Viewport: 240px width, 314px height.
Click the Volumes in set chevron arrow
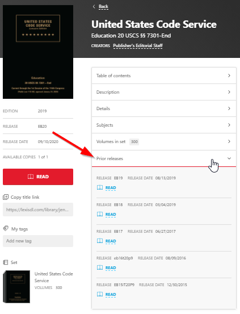point(229,141)
